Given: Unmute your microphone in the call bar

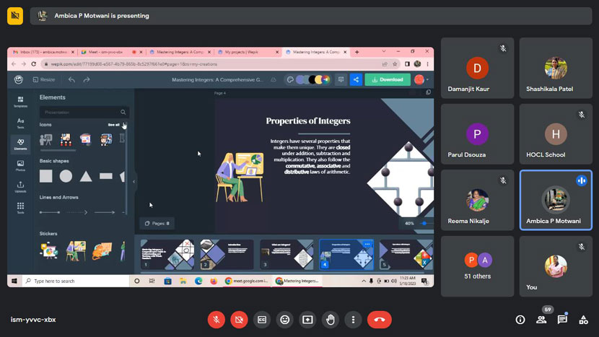Looking at the screenshot, I should pos(215,319).
